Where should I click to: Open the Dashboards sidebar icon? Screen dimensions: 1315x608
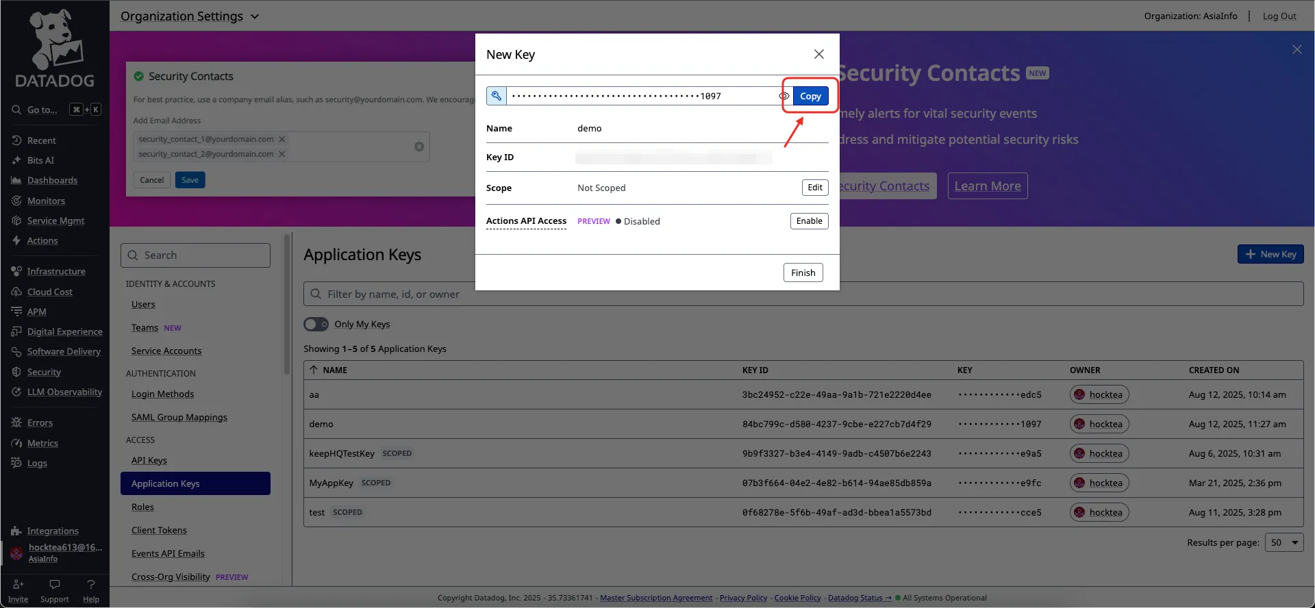tap(16, 181)
